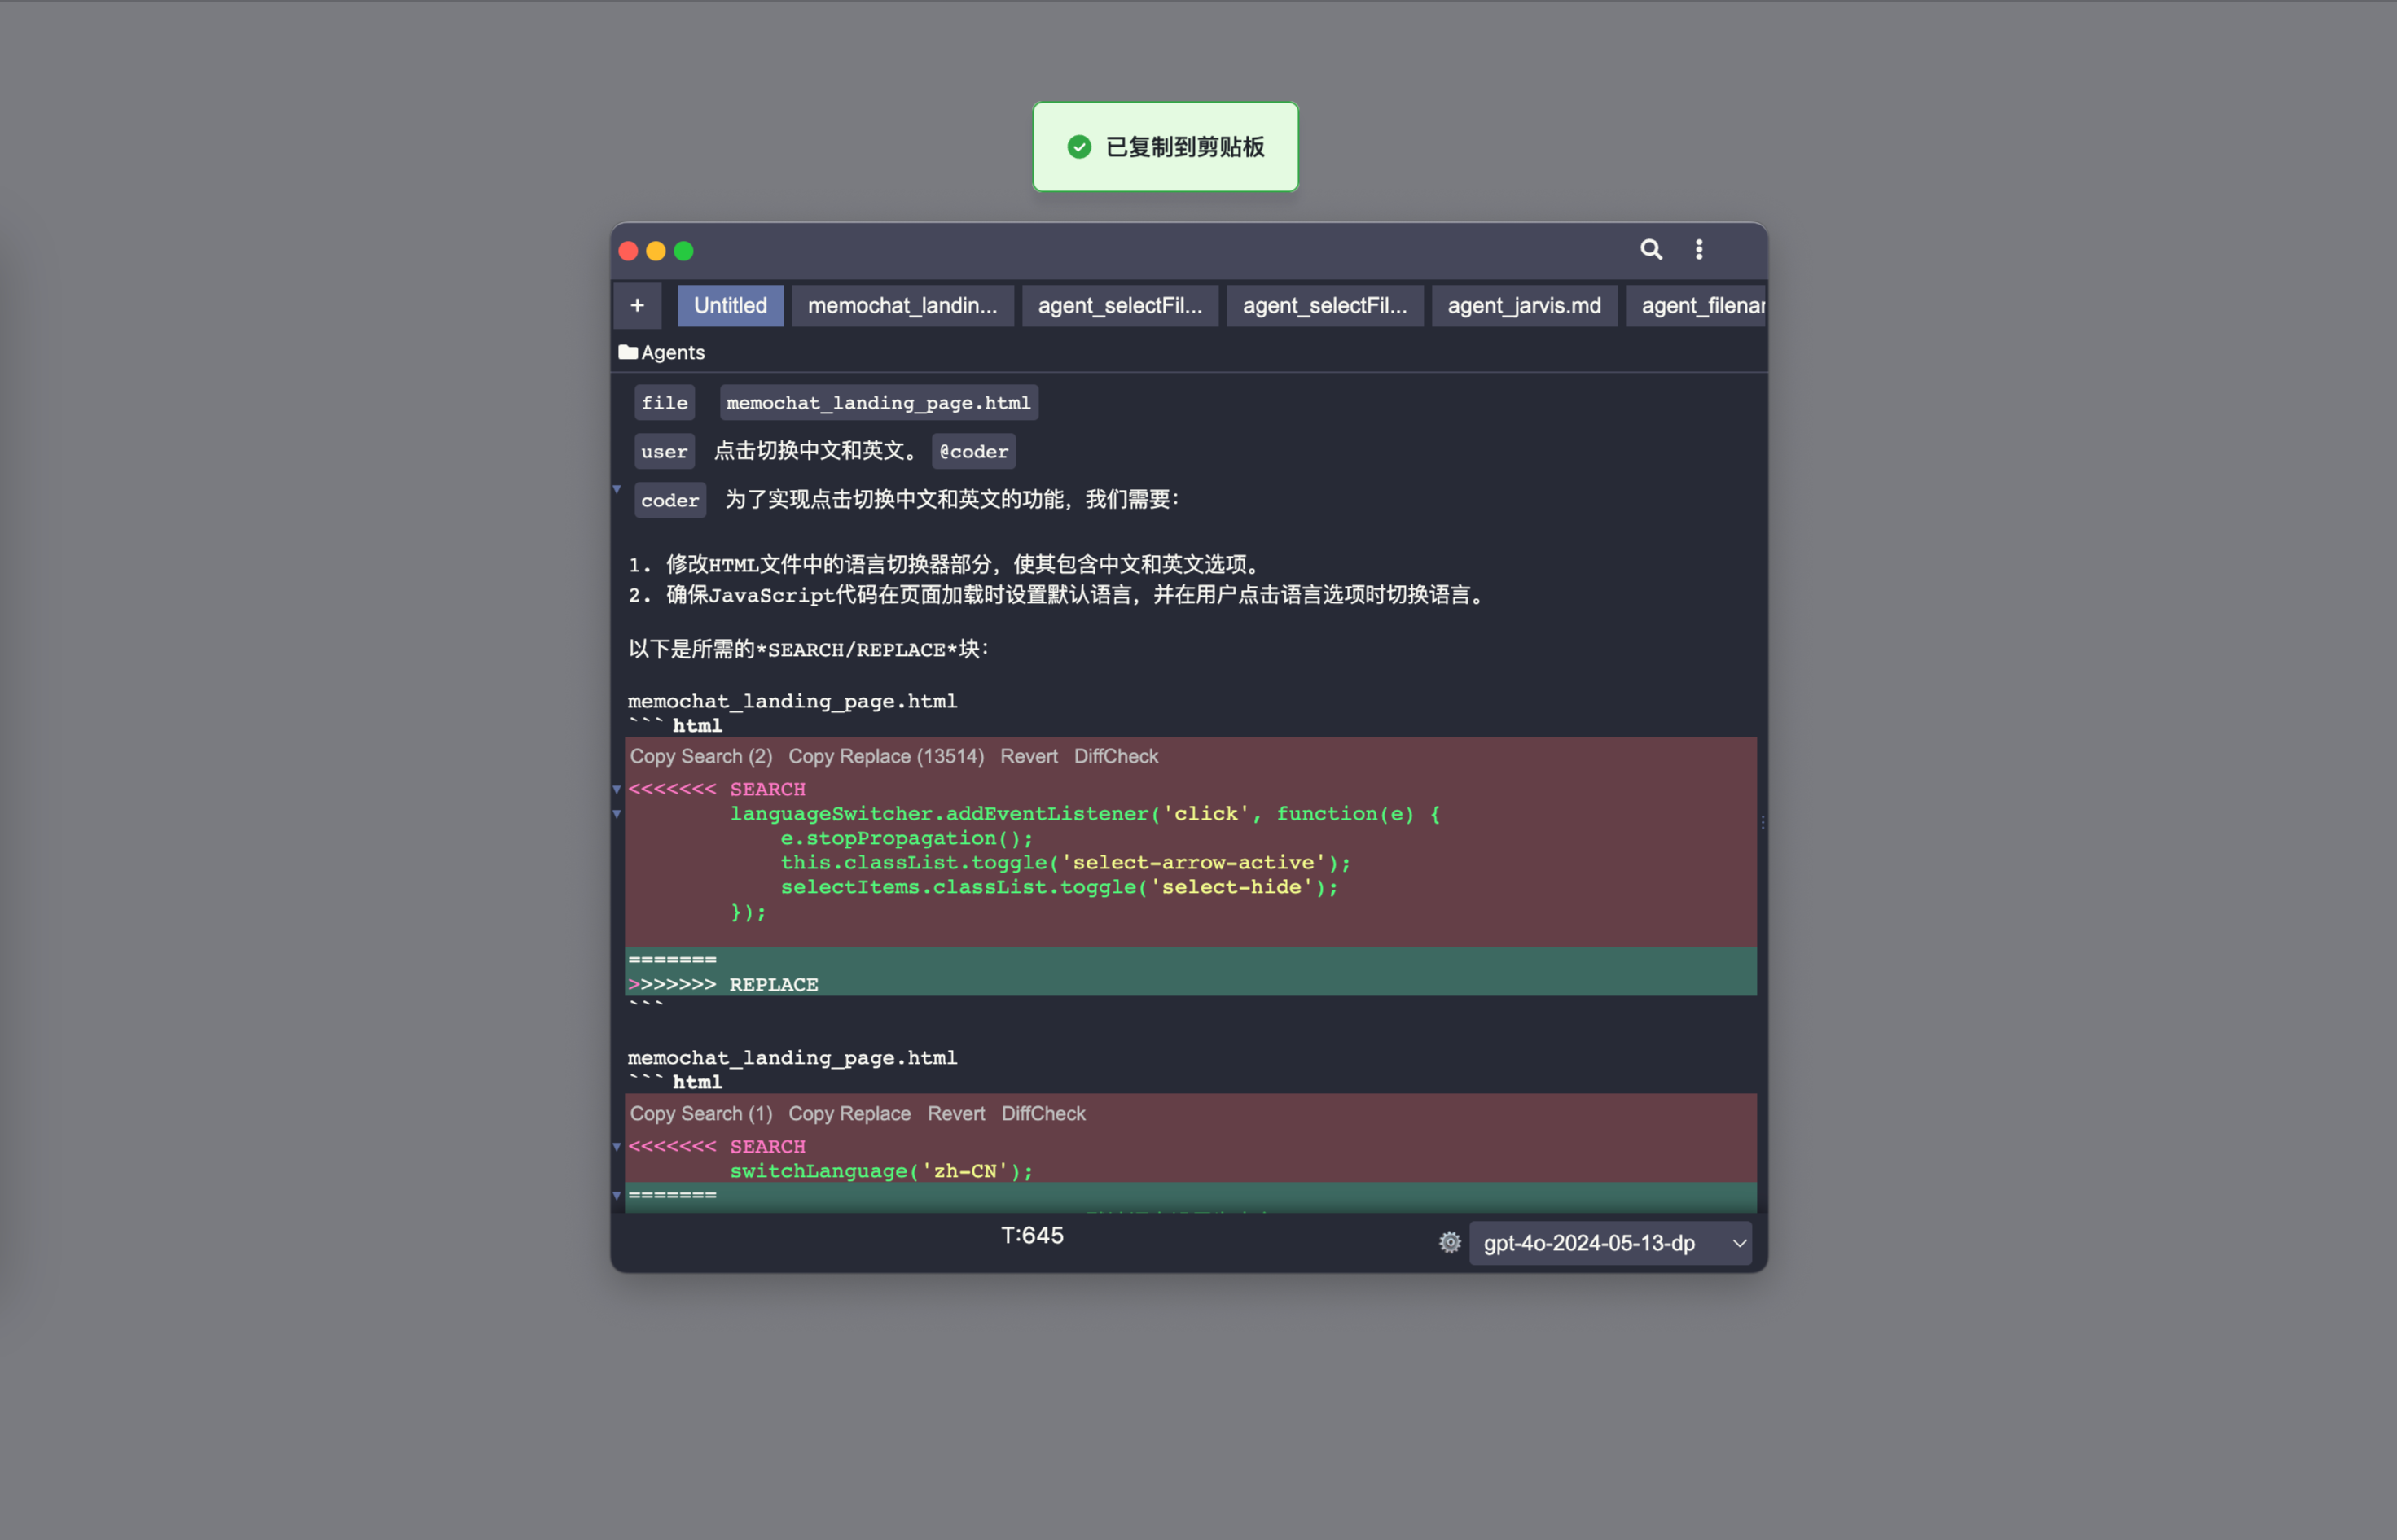Open settings gear next to model selector
The width and height of the screenshot is (2397, 1540).
1450,1242
